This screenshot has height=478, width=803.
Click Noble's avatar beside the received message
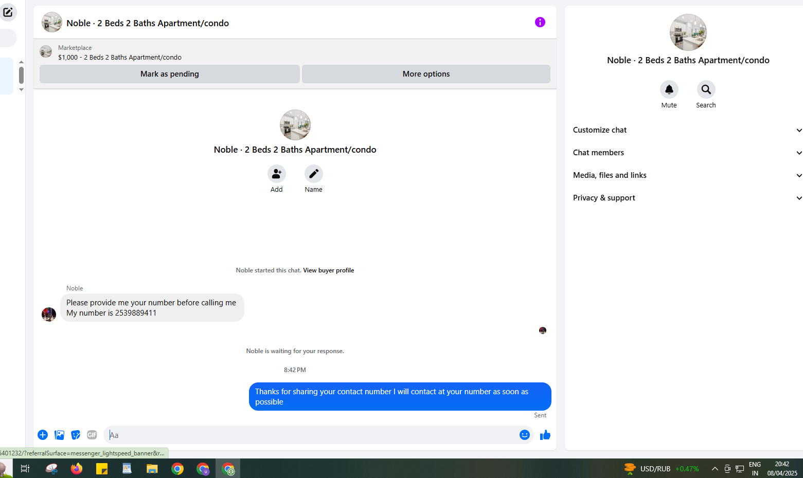point(49,314)
